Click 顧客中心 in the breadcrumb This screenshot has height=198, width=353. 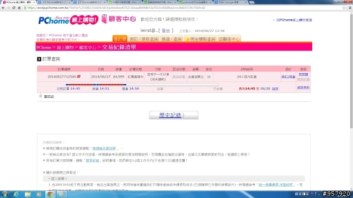tap(88, 47)
